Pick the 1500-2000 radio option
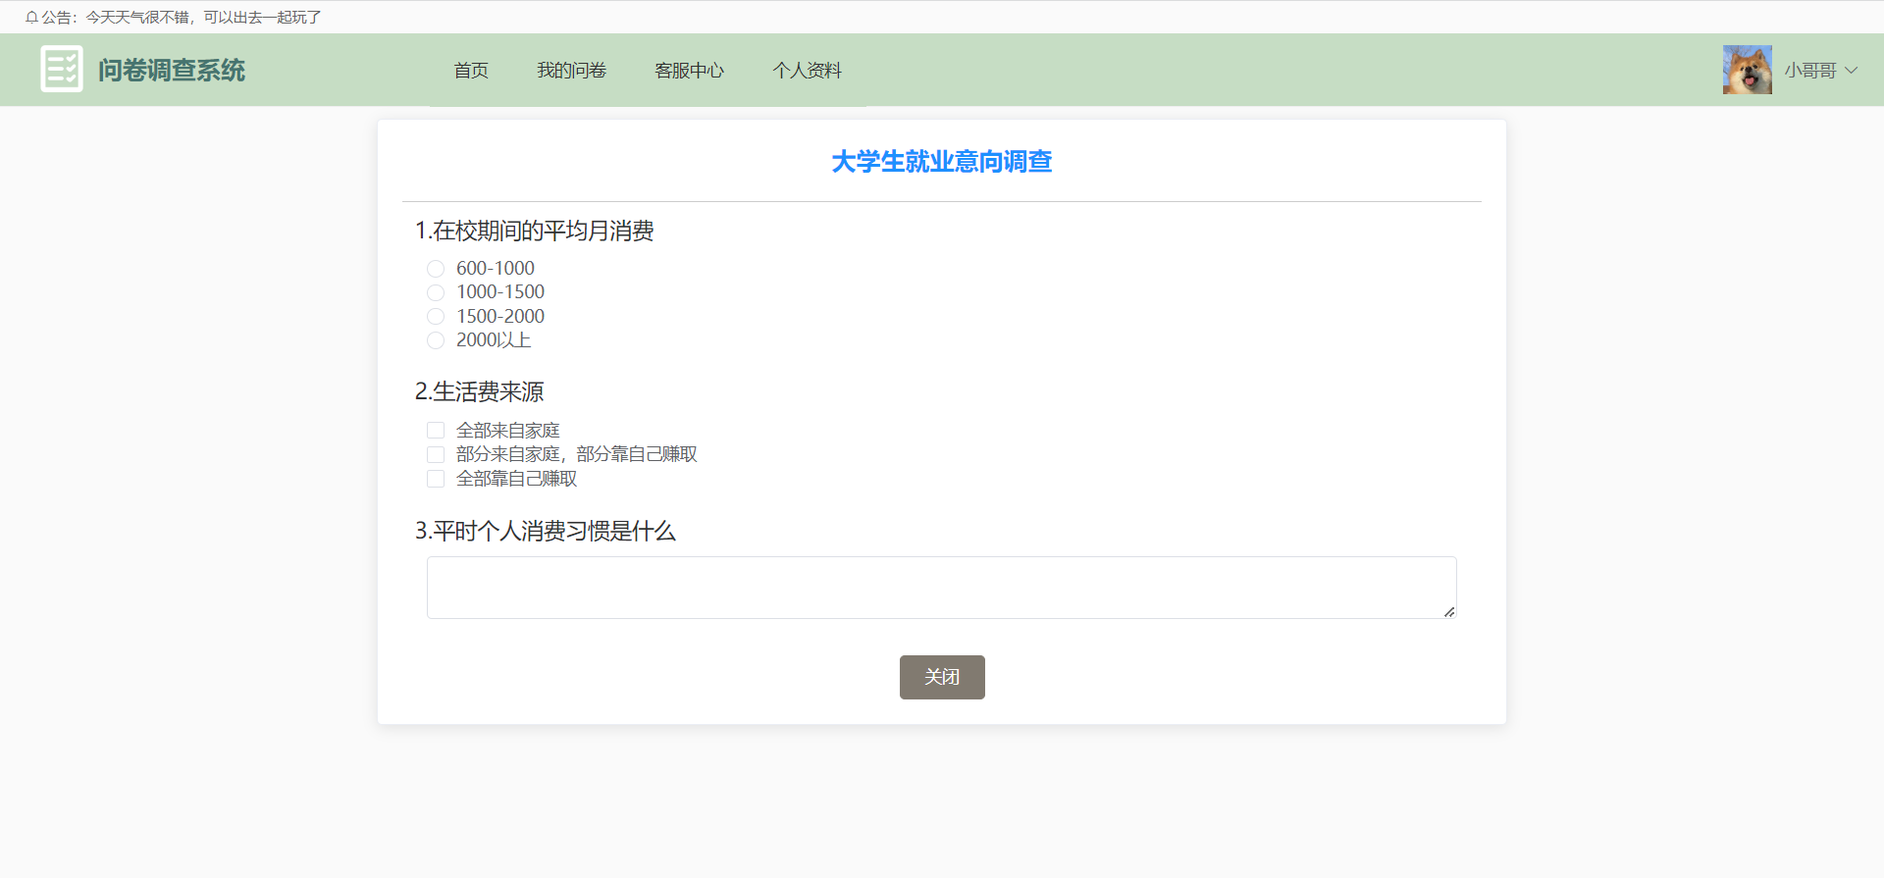Image resolution: width=1884 pixels, height=878 pixels. [436, 316]
